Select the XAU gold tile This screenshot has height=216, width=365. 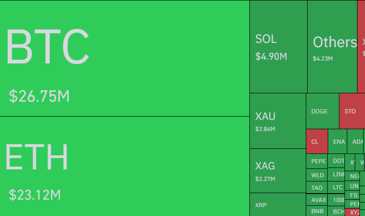click(277, 121)
